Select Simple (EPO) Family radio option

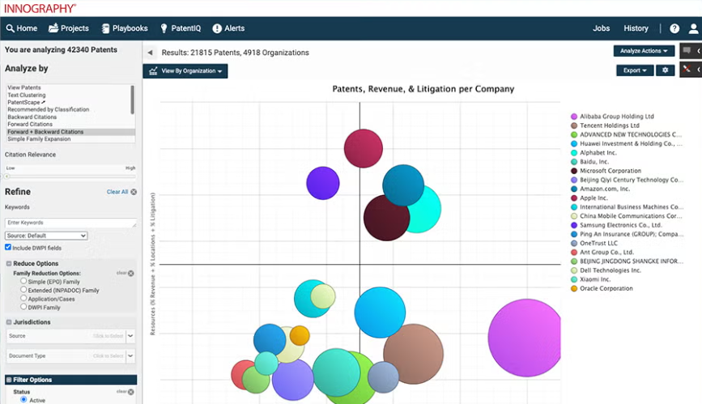click(23, 281)
